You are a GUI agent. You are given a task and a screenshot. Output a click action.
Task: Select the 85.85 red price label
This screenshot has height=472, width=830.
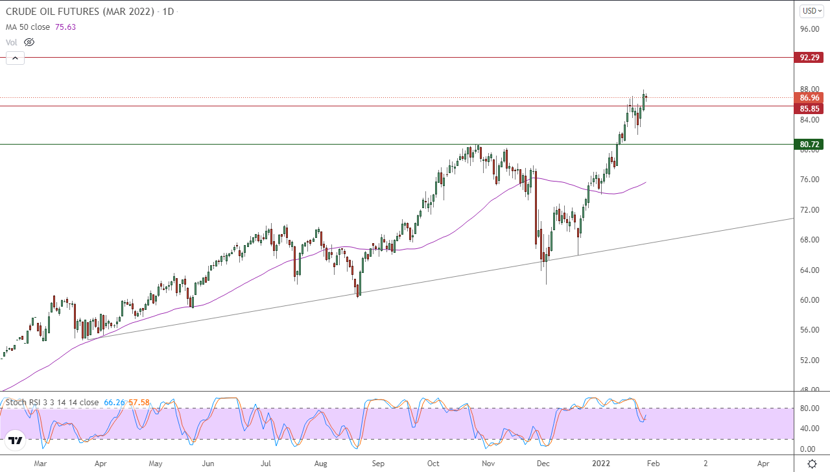coord(811,108)
